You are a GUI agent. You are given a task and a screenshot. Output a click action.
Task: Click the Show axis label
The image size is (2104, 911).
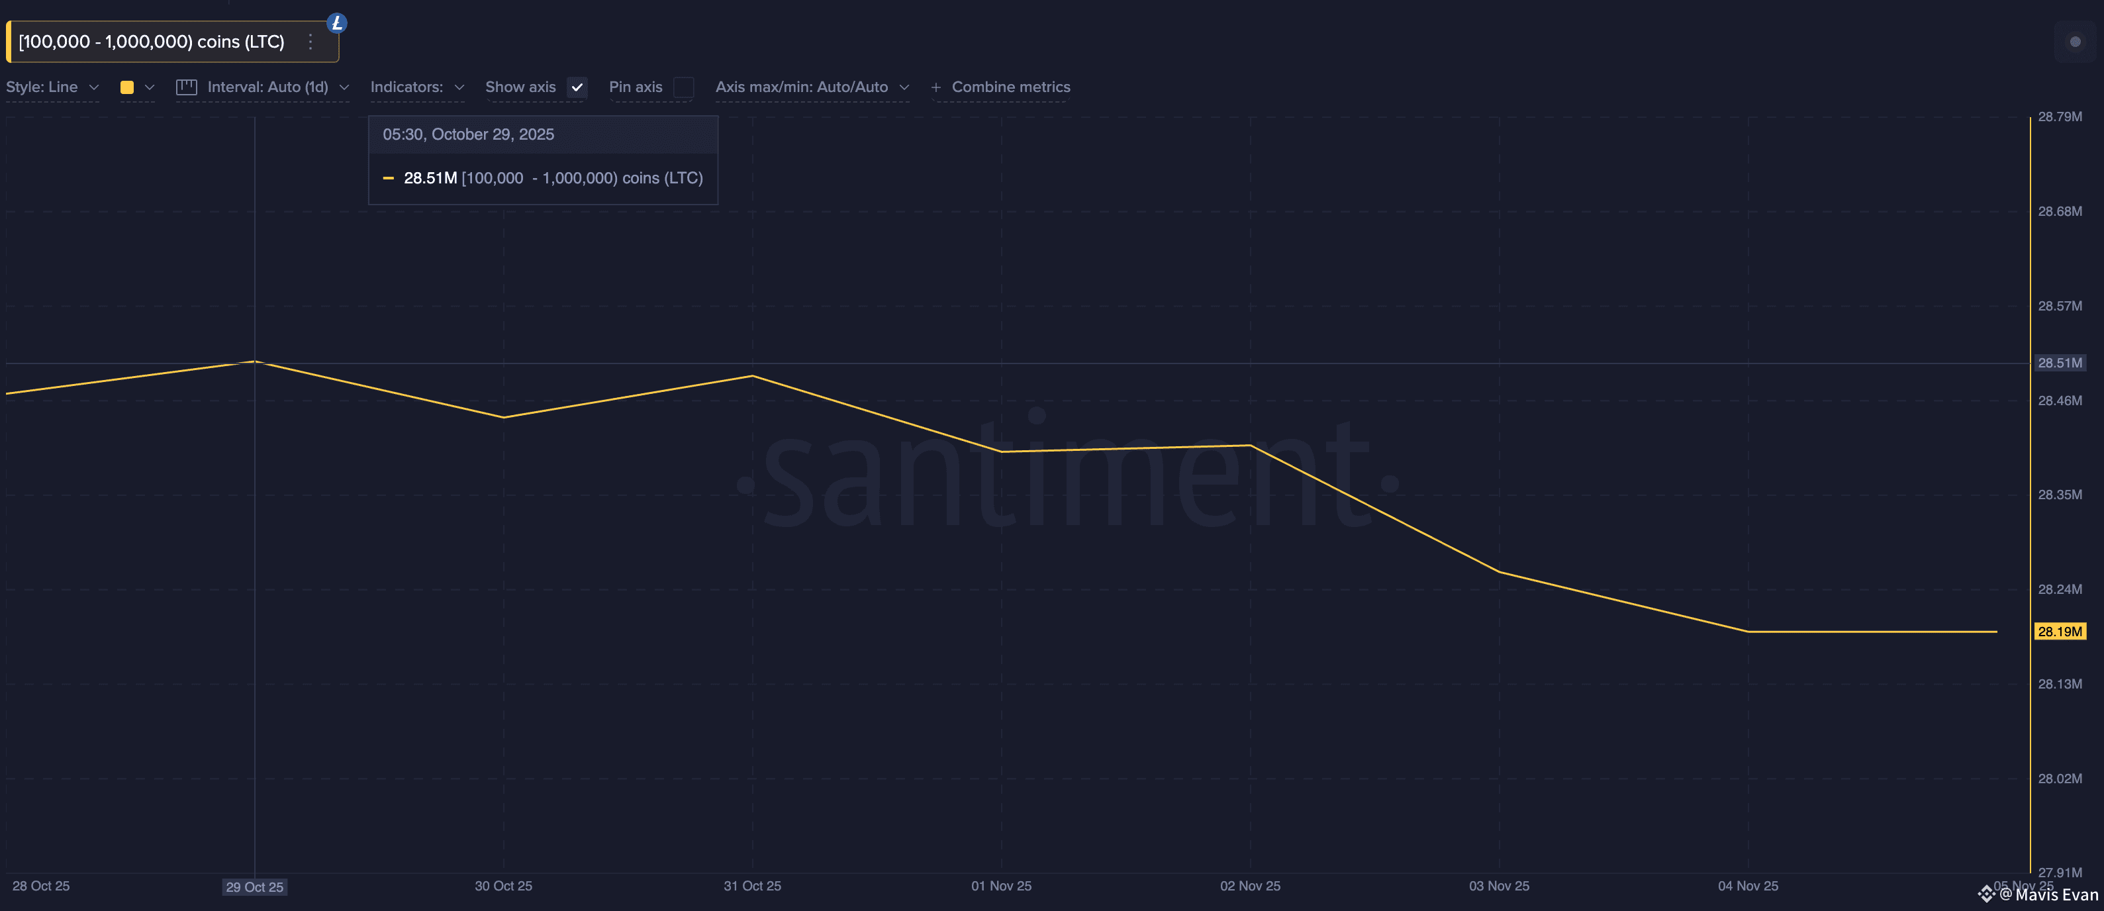point(520,87)
